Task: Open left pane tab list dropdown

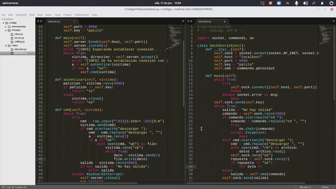Action: 183,21
